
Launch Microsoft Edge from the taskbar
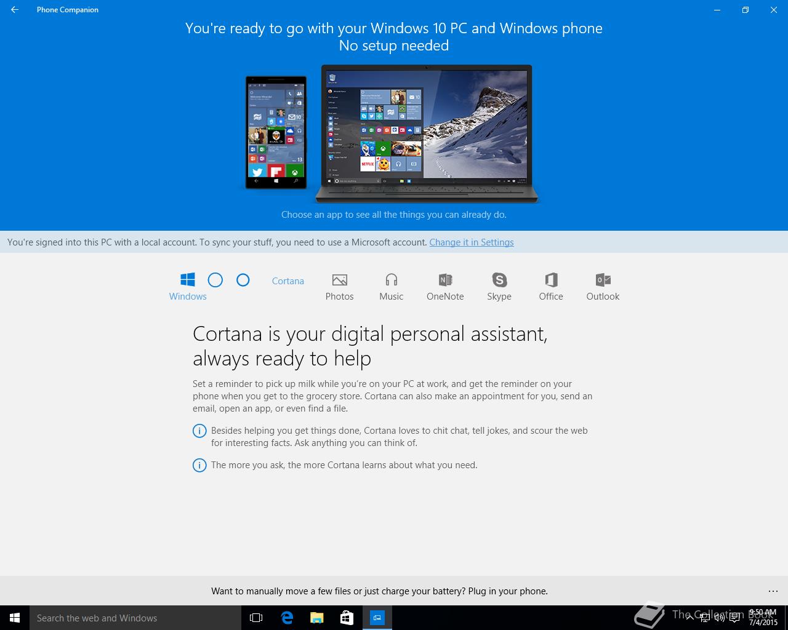pos(287,618)
